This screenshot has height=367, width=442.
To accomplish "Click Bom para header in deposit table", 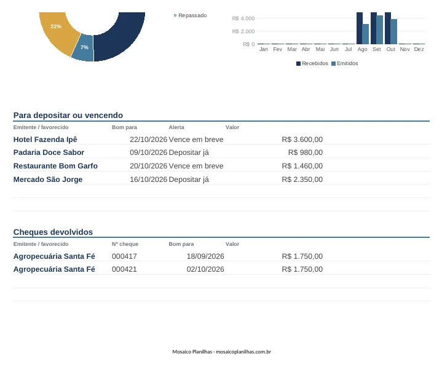I will pos(124,127).
